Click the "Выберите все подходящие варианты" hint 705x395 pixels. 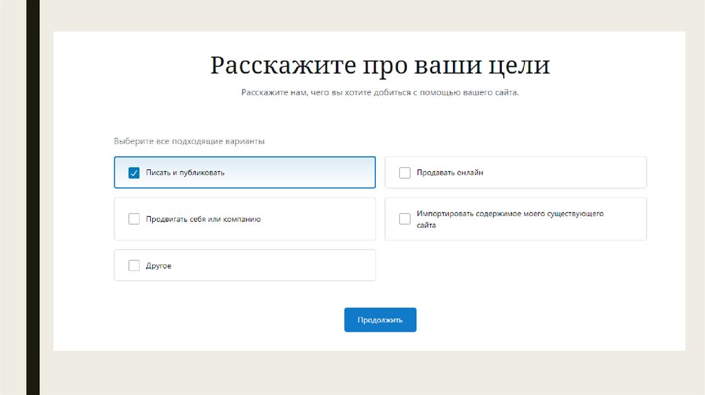point(189,141)
